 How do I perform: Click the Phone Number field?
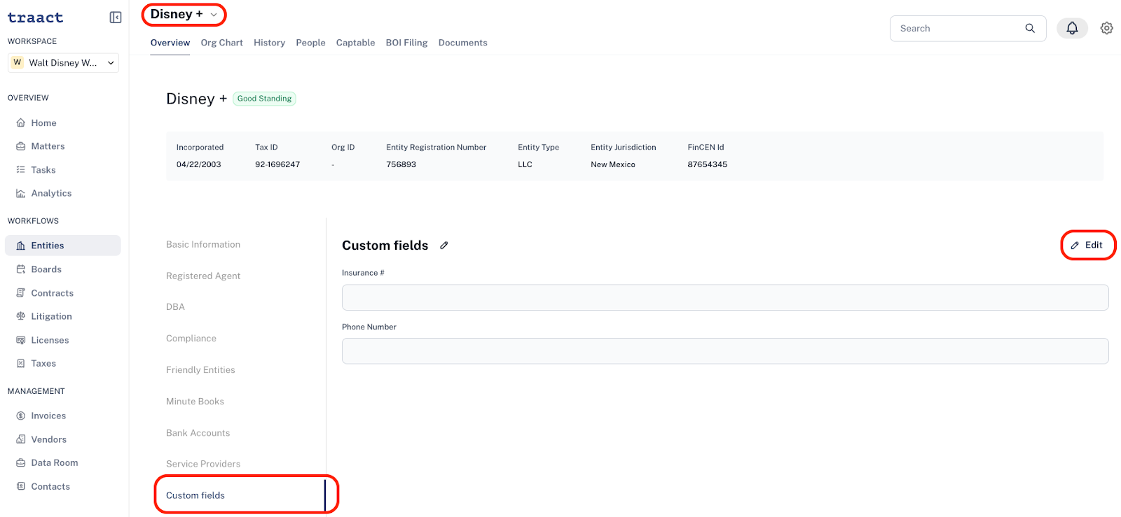725,350
